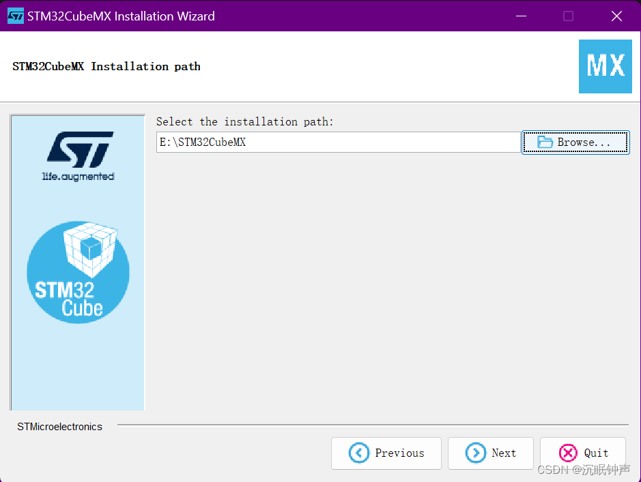Image resolution: width=641 pixels, height=482 pixels.
Task: Click the 'STM32CubeMX Installation Wizard' window title
Action: point(121,16)
